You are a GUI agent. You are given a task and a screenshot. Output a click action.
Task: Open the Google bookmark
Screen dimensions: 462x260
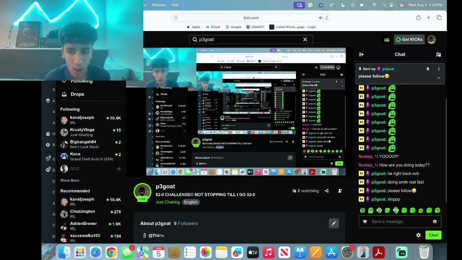point(233,27)
